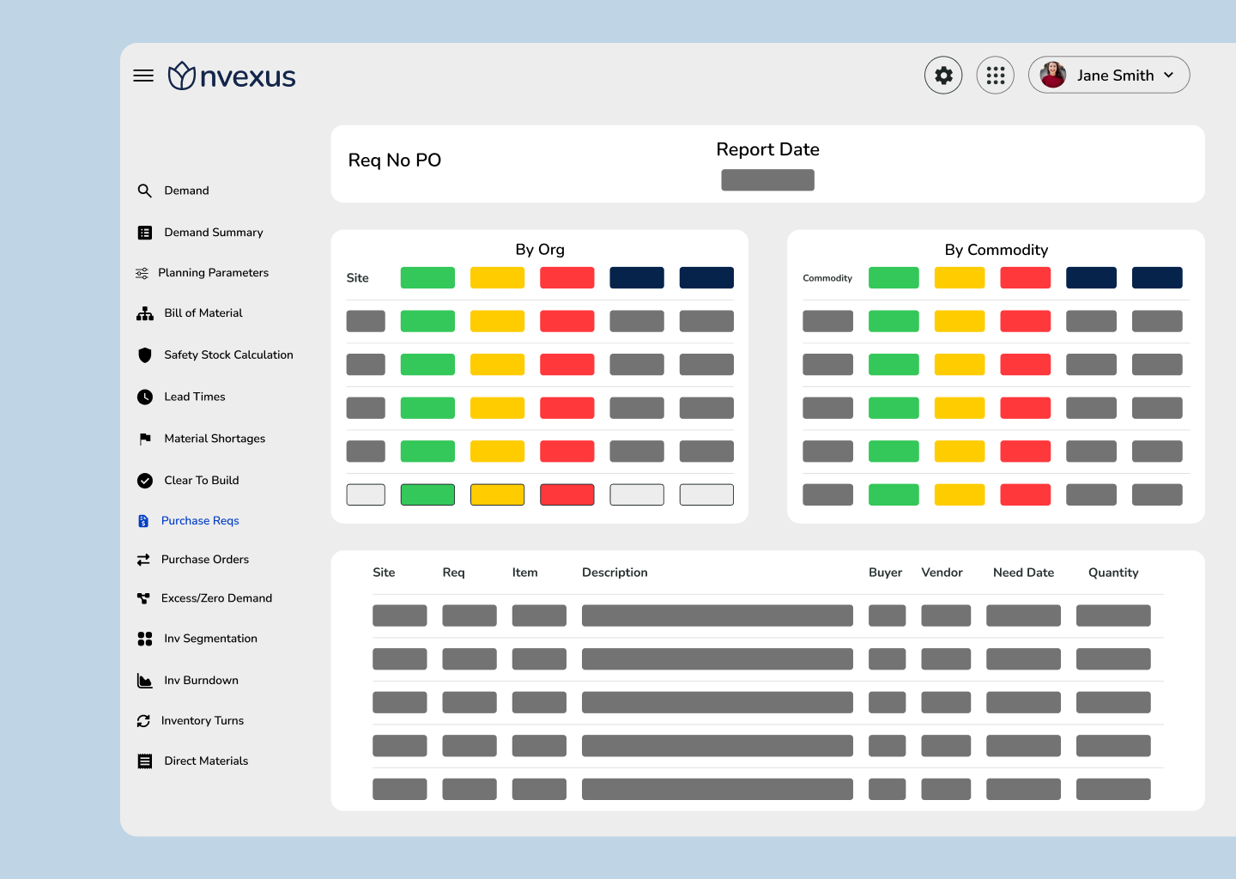Expand the Jane Smith account dropdown chevron
The image size is (1236, 879).
(1168, 76)
